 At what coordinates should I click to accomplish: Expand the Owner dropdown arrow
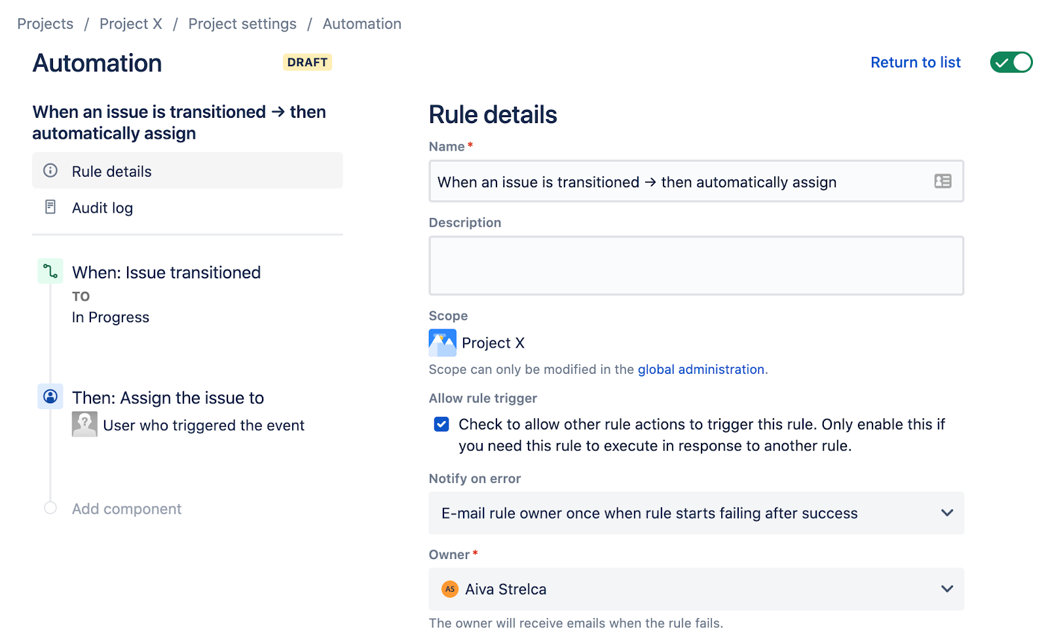[x=946, y=589]
